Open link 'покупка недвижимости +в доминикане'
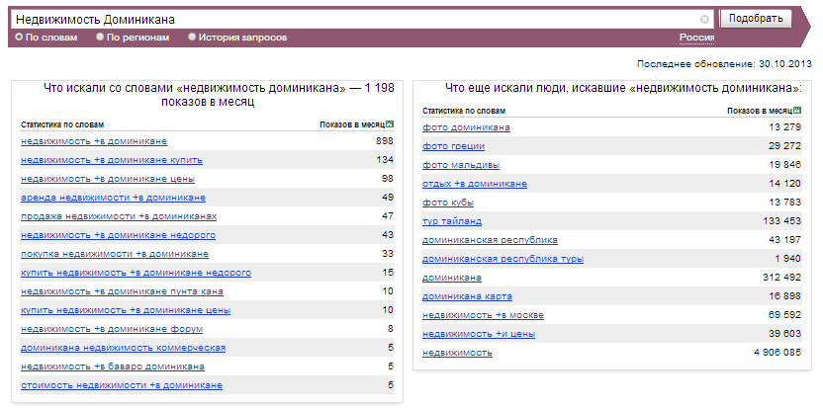The height and width of the screenshot is (408, 823). [x=115, y=254]
